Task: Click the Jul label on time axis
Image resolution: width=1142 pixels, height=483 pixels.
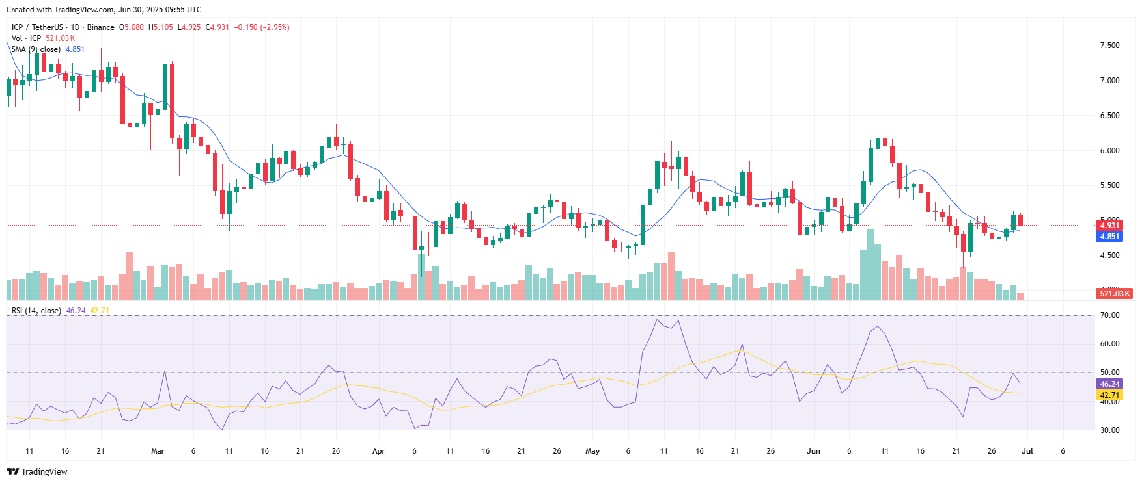Action: tap(1027, 451)
